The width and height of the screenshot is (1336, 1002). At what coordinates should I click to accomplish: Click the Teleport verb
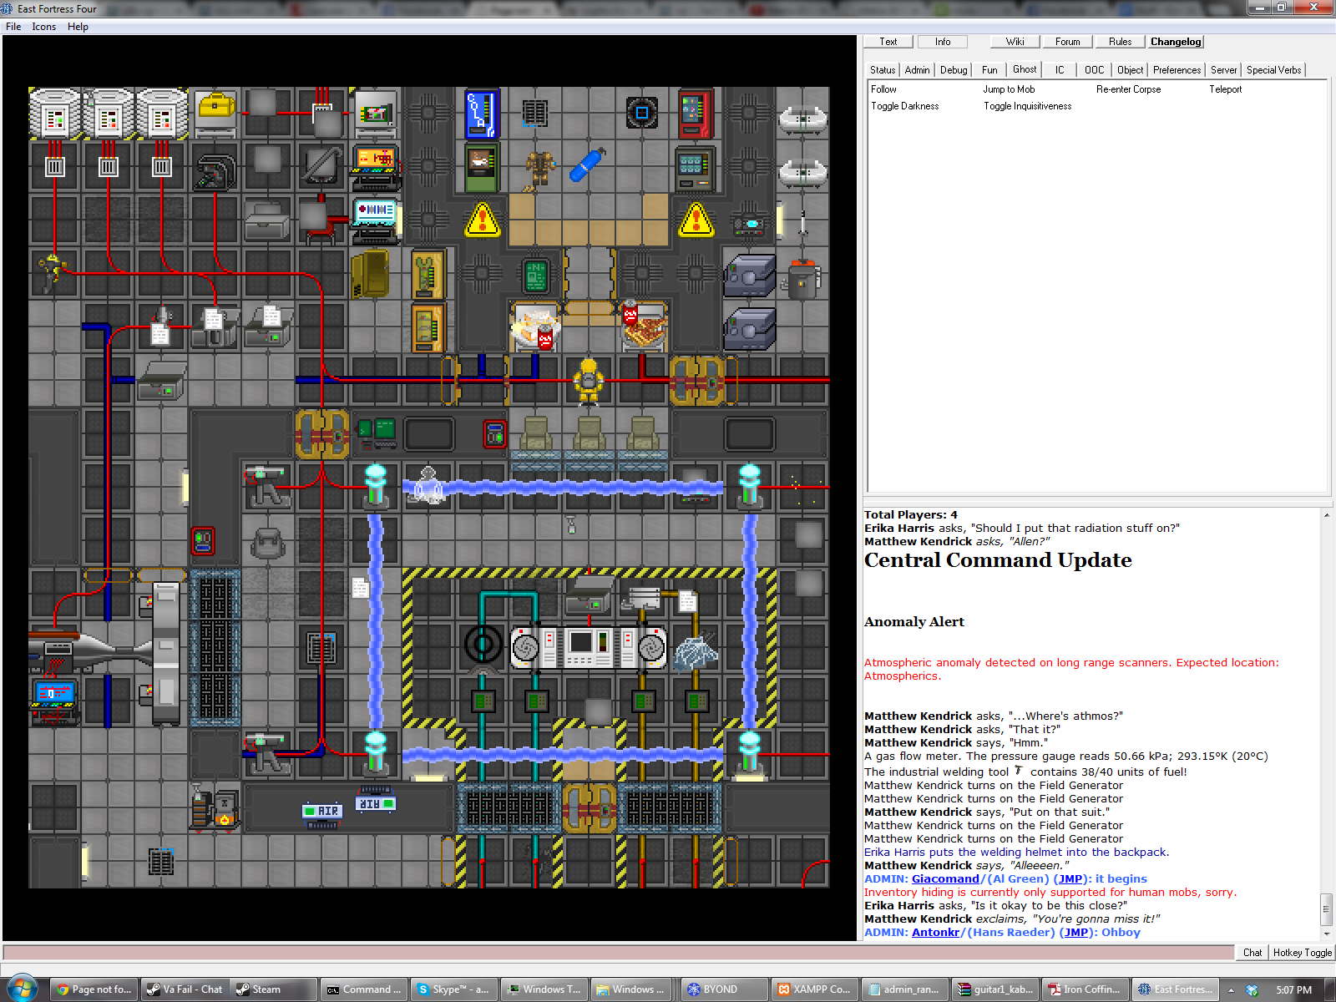(x=1225, y=89)
